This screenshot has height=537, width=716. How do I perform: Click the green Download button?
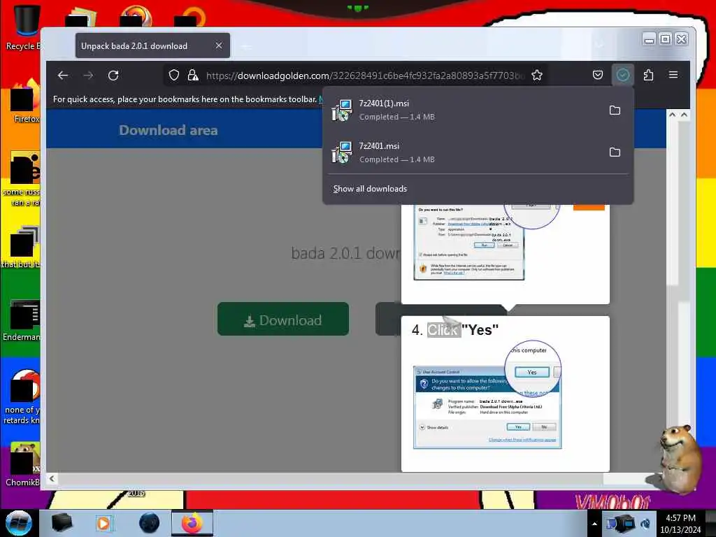click(283, 319)
